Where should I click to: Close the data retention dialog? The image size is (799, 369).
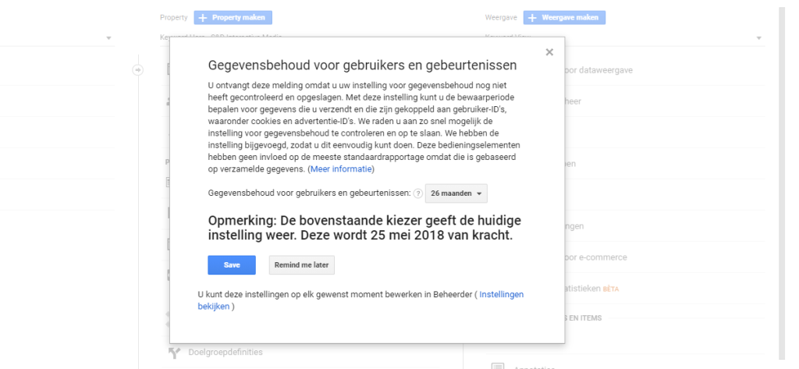pos(549,52)
